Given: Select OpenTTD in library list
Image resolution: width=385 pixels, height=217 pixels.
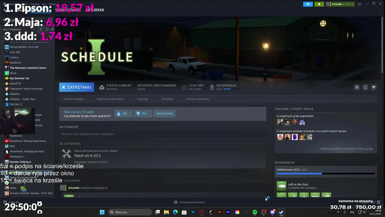Looking at the screenshot, I should [x=15, y=83].
